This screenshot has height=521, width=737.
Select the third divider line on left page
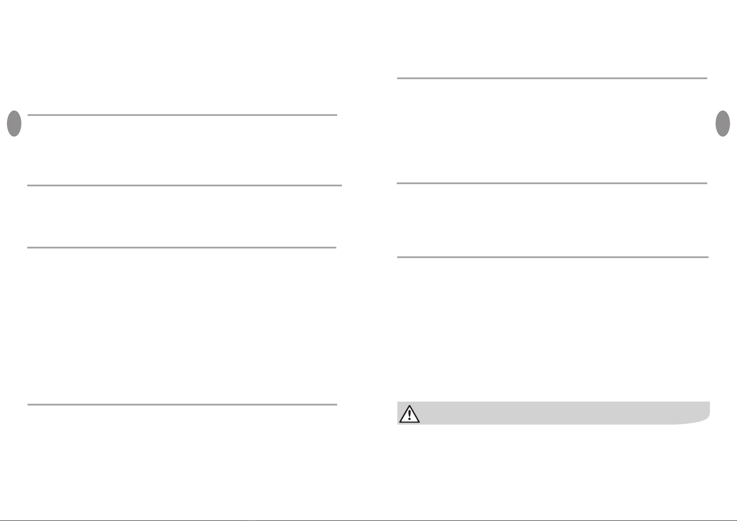[182, 248]
